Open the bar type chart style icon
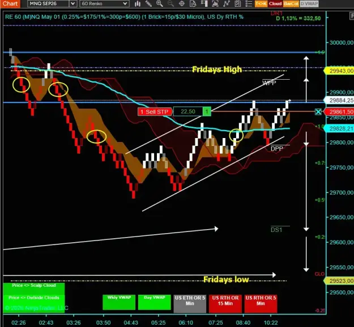Viewport: 354px width, 327px height. point(138,3)
